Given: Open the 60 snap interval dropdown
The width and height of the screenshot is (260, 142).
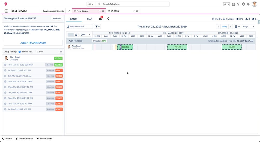Looking at the screenshot, I should coord(85,35).
